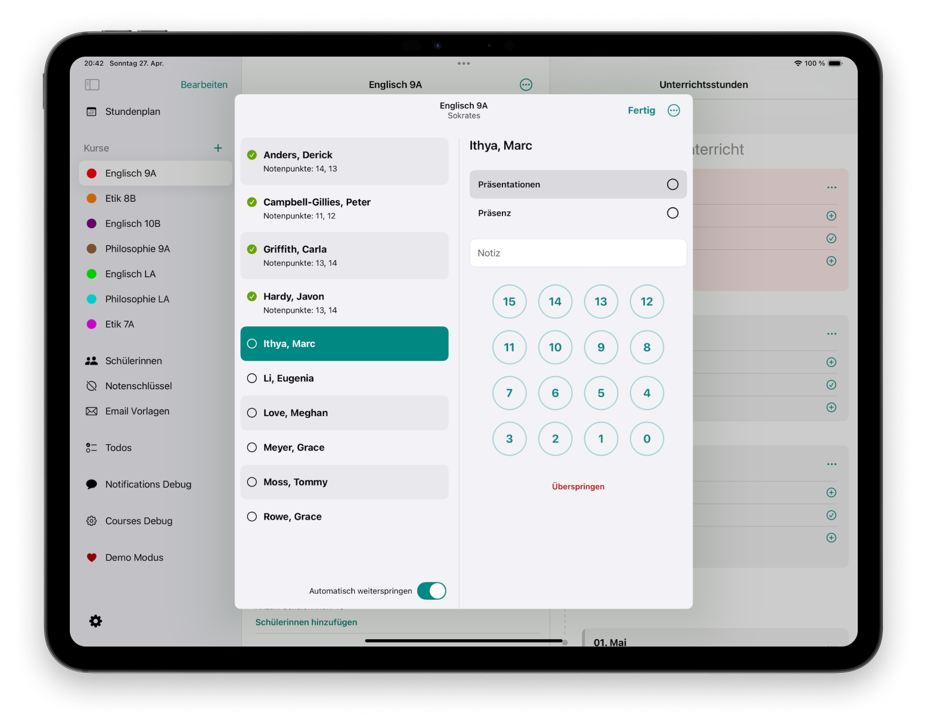
Task: Tap the grade 8 circle
Action: point(647,347)
